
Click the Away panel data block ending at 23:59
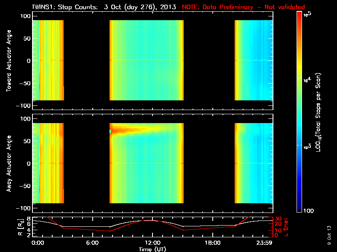tap(254, 163)
